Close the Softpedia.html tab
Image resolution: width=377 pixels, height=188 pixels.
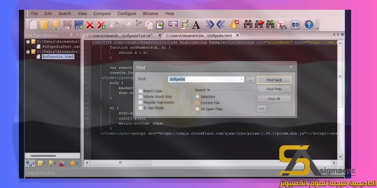coord(238,36)
